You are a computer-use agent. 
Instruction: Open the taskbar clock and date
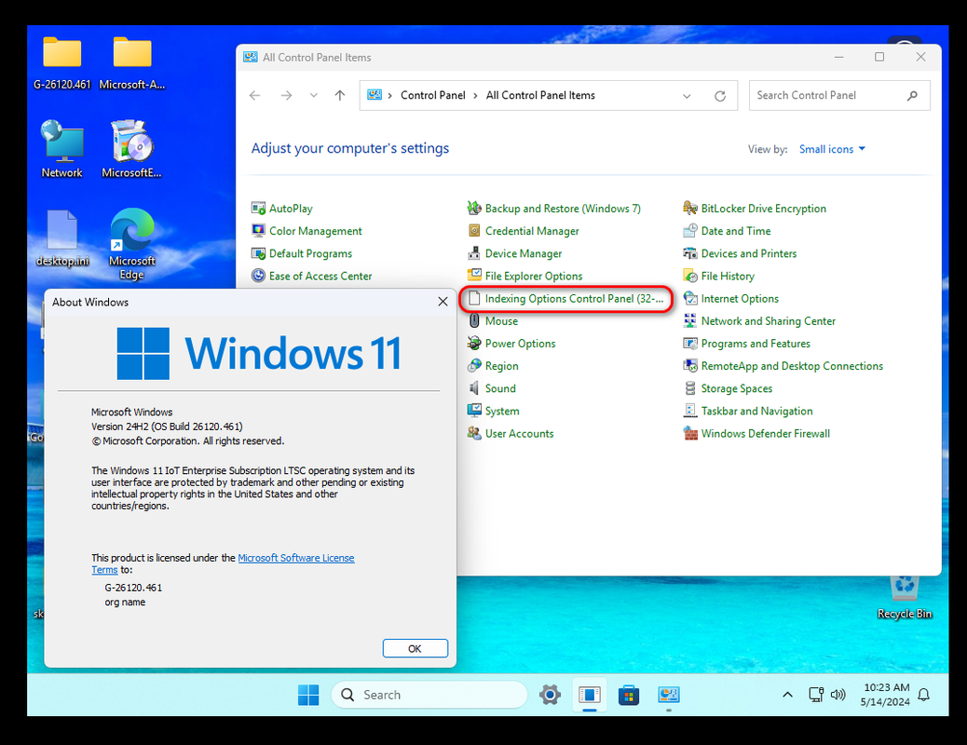click(886, 695)
